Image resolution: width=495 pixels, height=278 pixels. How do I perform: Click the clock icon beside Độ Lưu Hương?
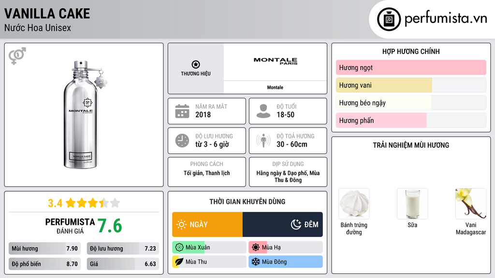click(x=182, y=140)
